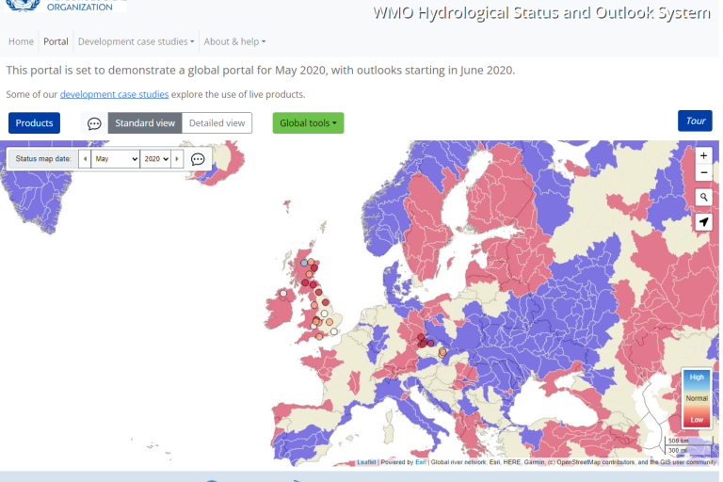Zoom out of the map
The image size is (723, 482).
click(x=704, y=173)
